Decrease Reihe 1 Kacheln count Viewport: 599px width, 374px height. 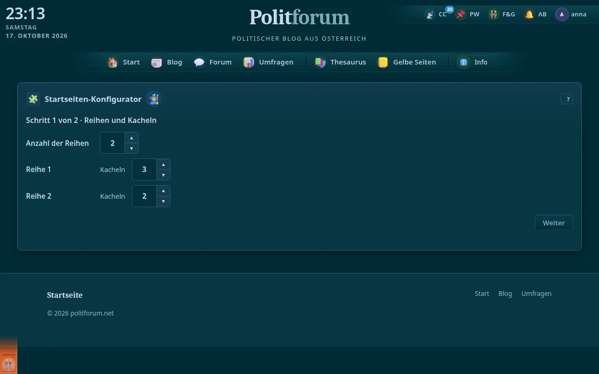(x=163, y=175)
